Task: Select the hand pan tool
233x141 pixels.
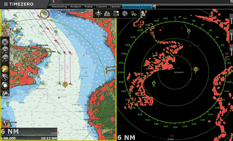Action: [x=5, y=69]
